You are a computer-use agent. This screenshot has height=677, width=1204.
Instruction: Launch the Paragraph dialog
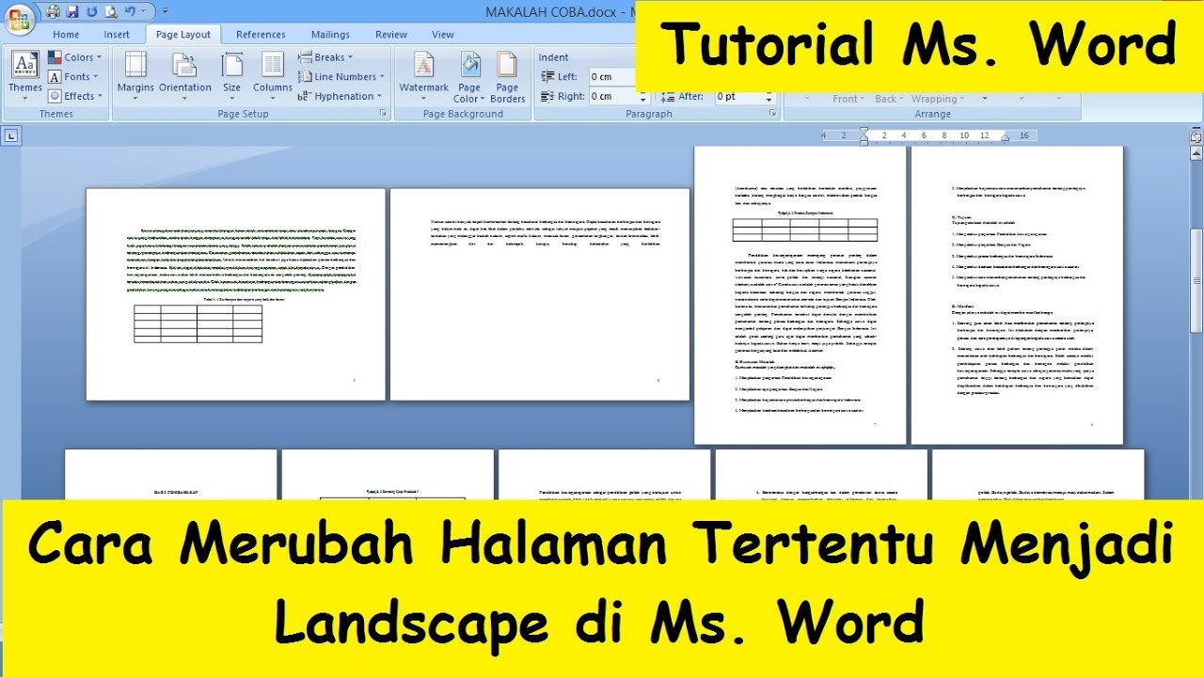point(773,114)
